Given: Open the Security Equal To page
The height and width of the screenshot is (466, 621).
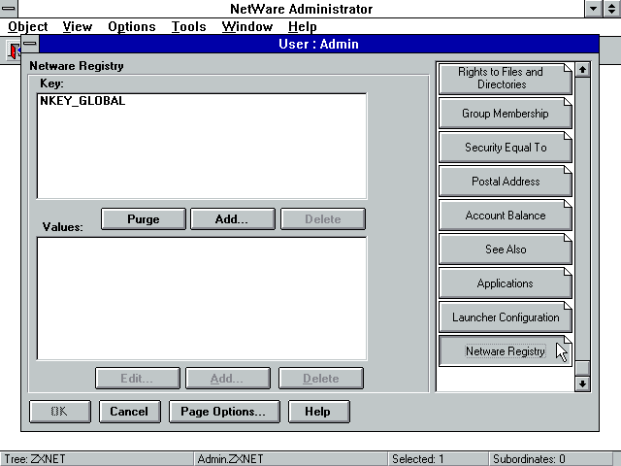Looking at the screenshot, I should tap(506, 148).
